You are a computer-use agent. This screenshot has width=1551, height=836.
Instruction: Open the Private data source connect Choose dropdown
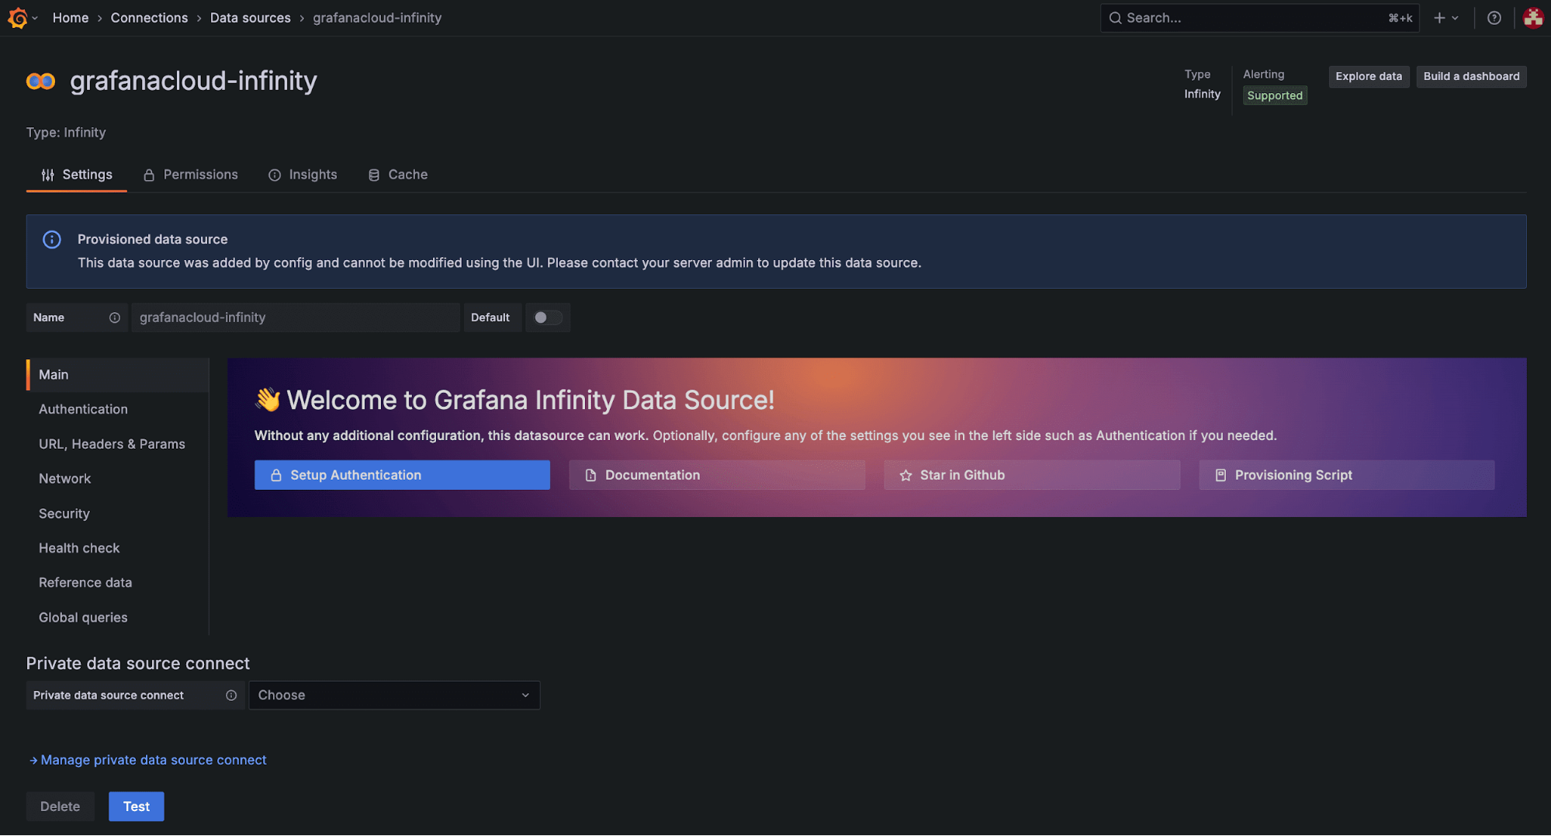coord(394,696)
